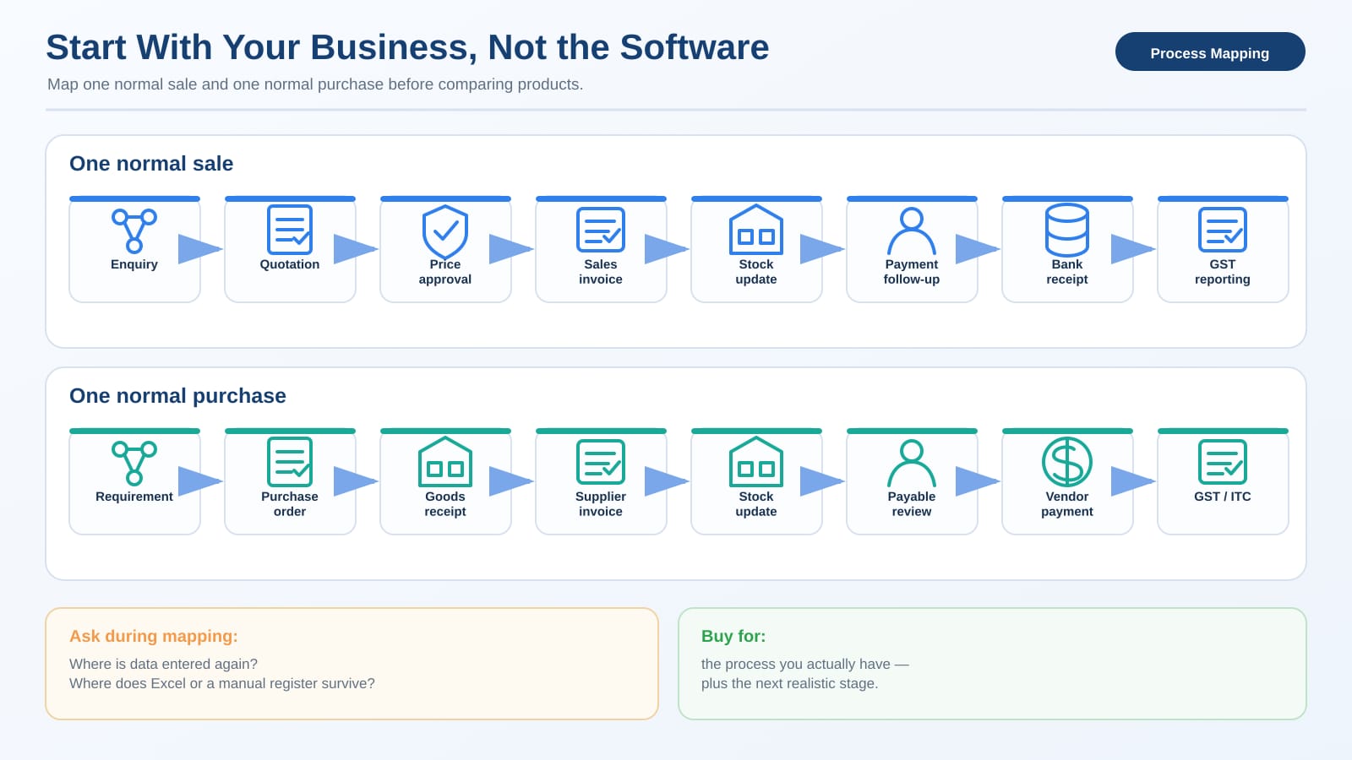1352x760 pixels.
Task: Click 'Where does Excel or a manual register survive?'
Action: click(x=222, y=683)
